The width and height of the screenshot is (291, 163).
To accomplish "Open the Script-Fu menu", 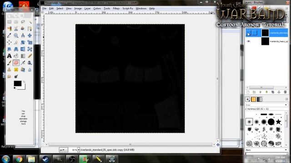I will (128, 9).
